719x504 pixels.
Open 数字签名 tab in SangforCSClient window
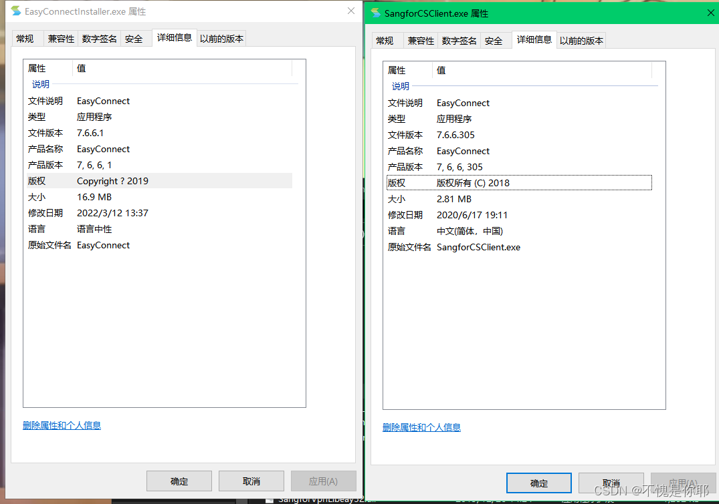[x=459, y=41]
